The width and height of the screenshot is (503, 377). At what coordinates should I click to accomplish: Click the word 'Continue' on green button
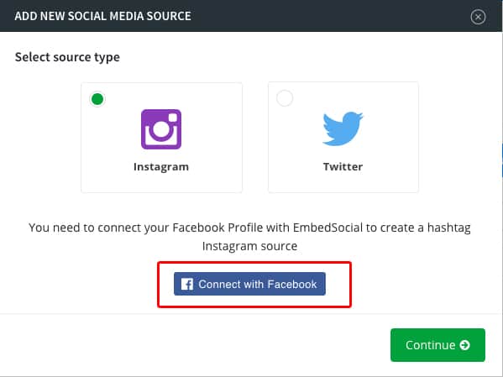430,345
